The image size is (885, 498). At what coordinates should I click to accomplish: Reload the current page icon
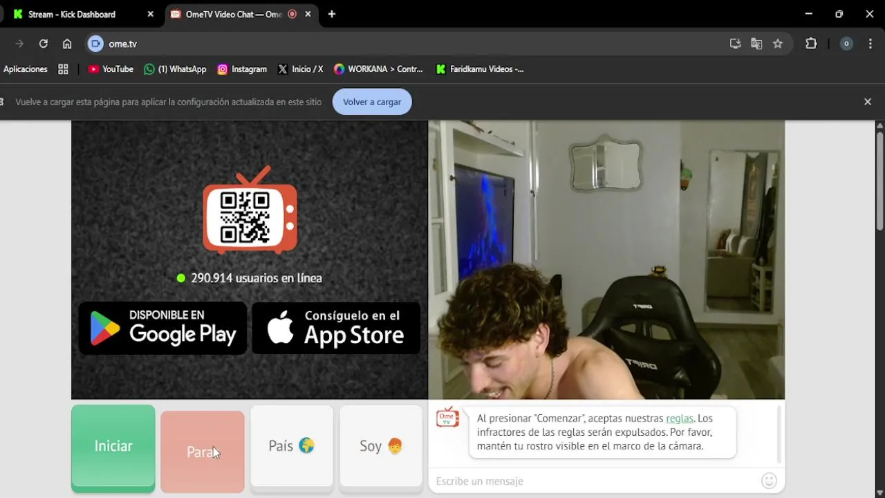pyautogui.click(x=43, y=44)
